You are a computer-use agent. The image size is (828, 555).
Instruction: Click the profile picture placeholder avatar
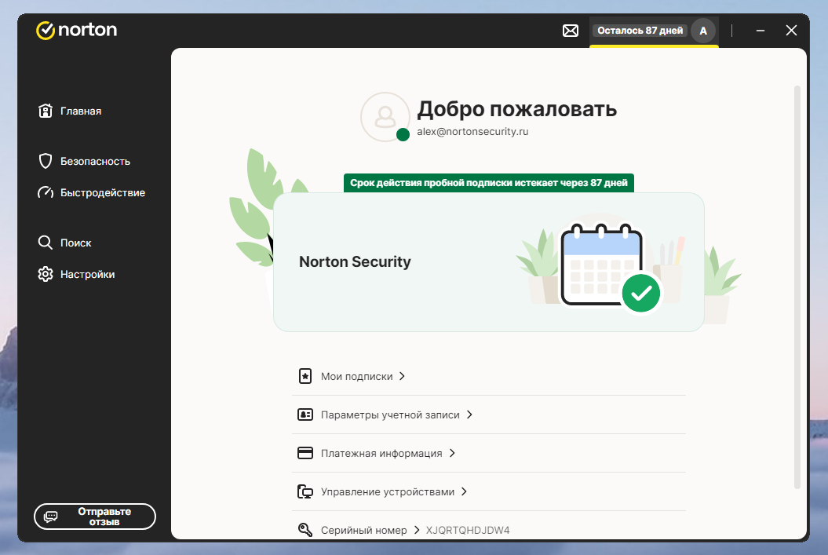(385, 117)
